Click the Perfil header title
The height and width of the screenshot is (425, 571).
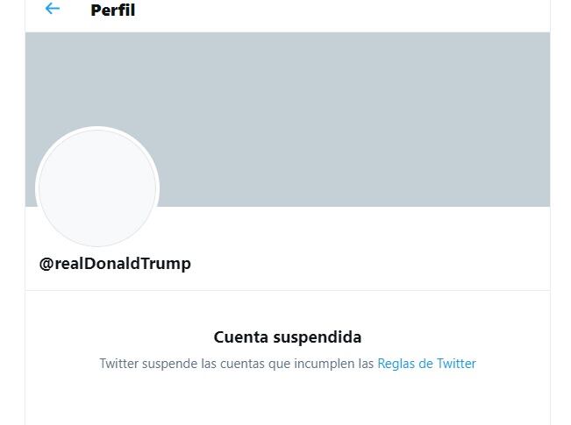tap(112, 11)
